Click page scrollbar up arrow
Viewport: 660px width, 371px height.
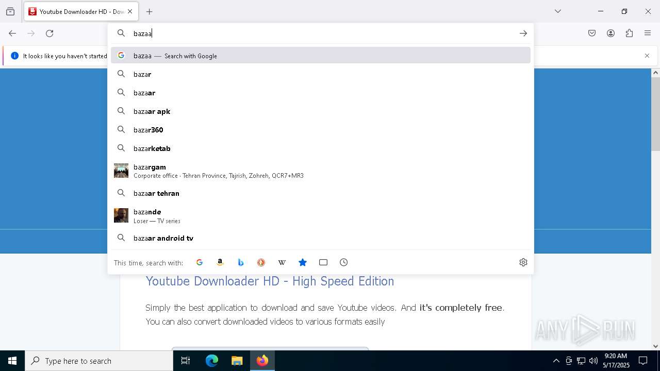(x=656, y=73)
